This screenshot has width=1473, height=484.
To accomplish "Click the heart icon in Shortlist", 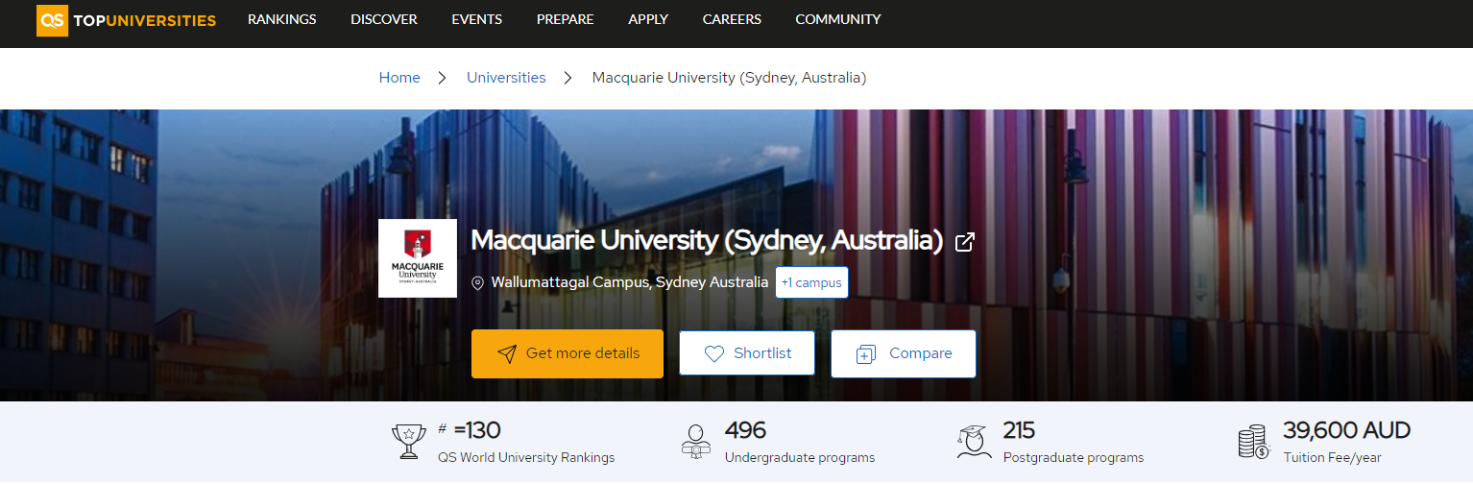I will 714,354.
